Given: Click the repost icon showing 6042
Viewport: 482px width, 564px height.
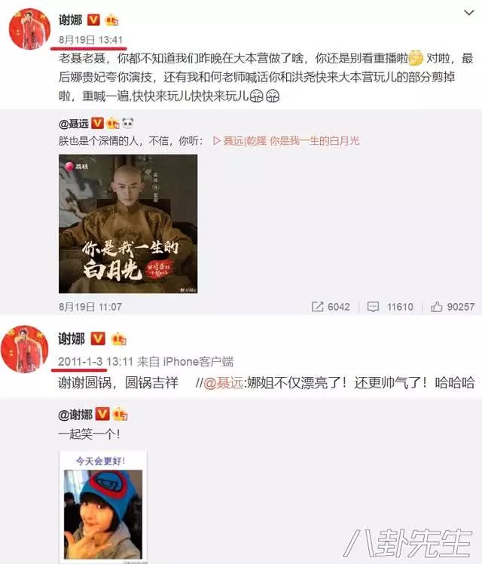Looking at the screenshot, I should 318,307.
